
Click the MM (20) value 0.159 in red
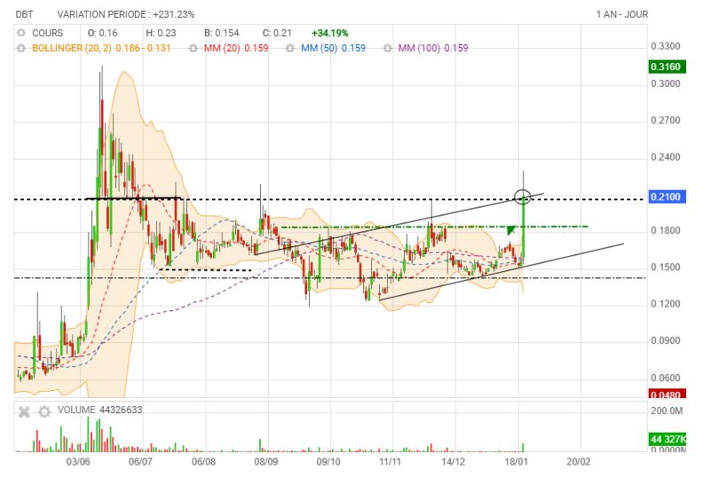(257, 48)
